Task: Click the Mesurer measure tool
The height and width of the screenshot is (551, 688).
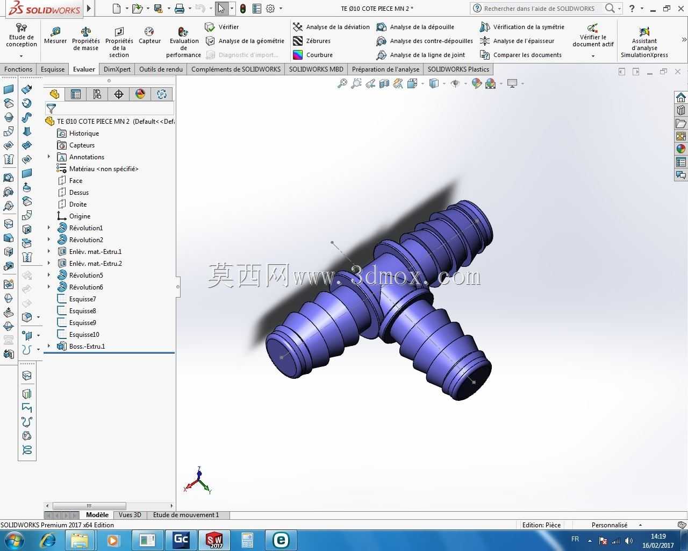Action: (55, 36)
